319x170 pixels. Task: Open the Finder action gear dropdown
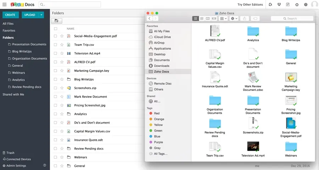(234, 18)
